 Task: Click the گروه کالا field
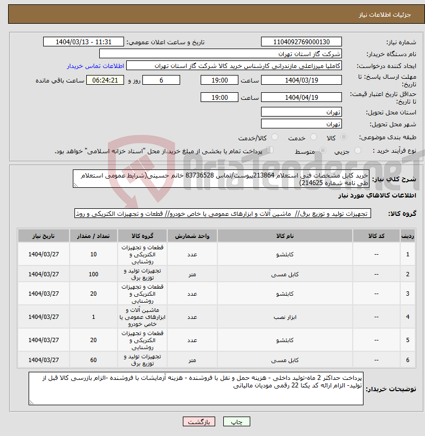(223, 214)
